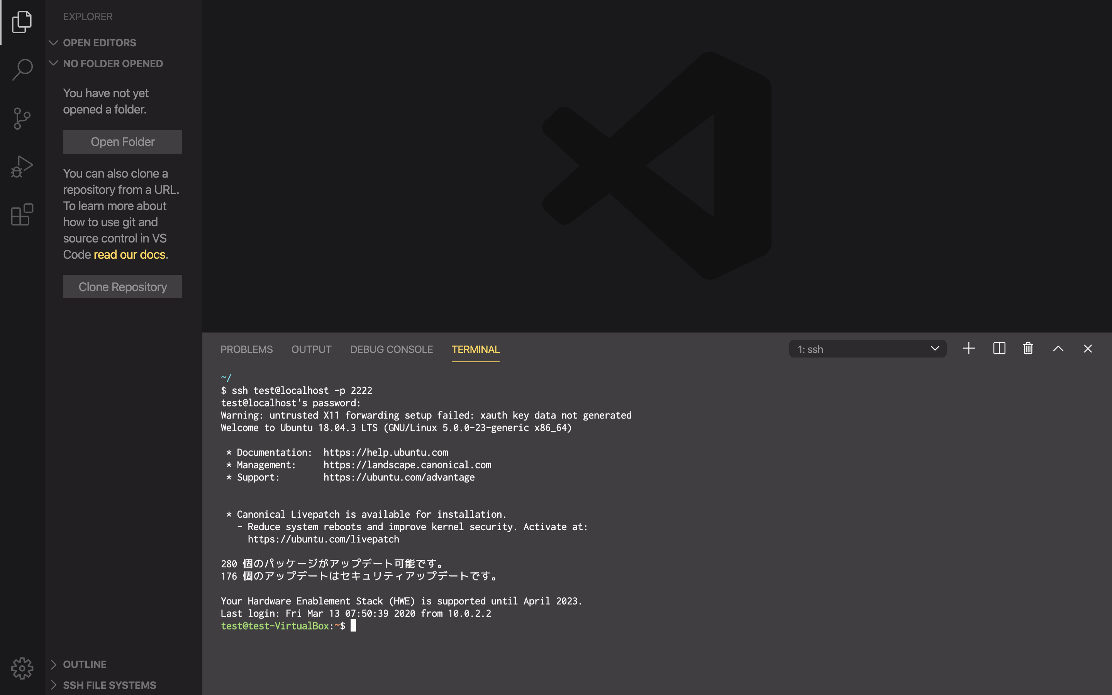This screenshot has width=1112, height=695.
Task: Kill terminal with the trash icon
Action: tap(1028, 348)
